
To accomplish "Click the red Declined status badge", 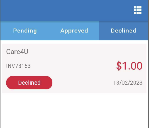I will (x=29, y=83).
